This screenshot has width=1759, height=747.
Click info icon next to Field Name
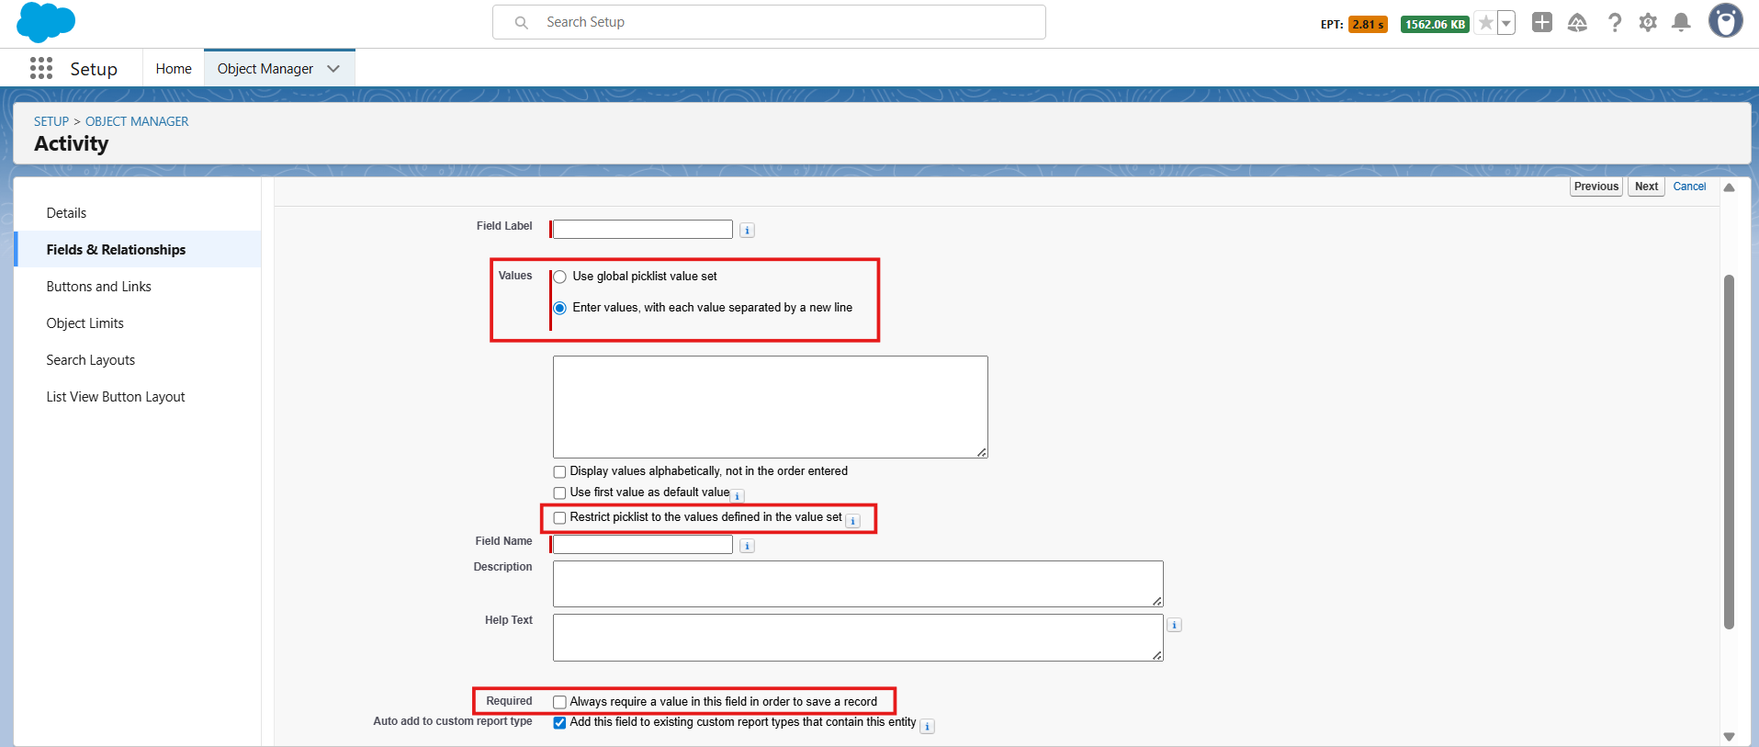747,546
